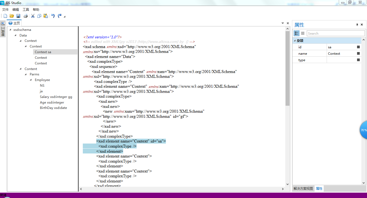367x198 pixels.
Task: Click the Undo arrow icon
Action: coord(53,16)
